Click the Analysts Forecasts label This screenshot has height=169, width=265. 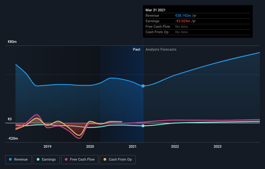161,49
